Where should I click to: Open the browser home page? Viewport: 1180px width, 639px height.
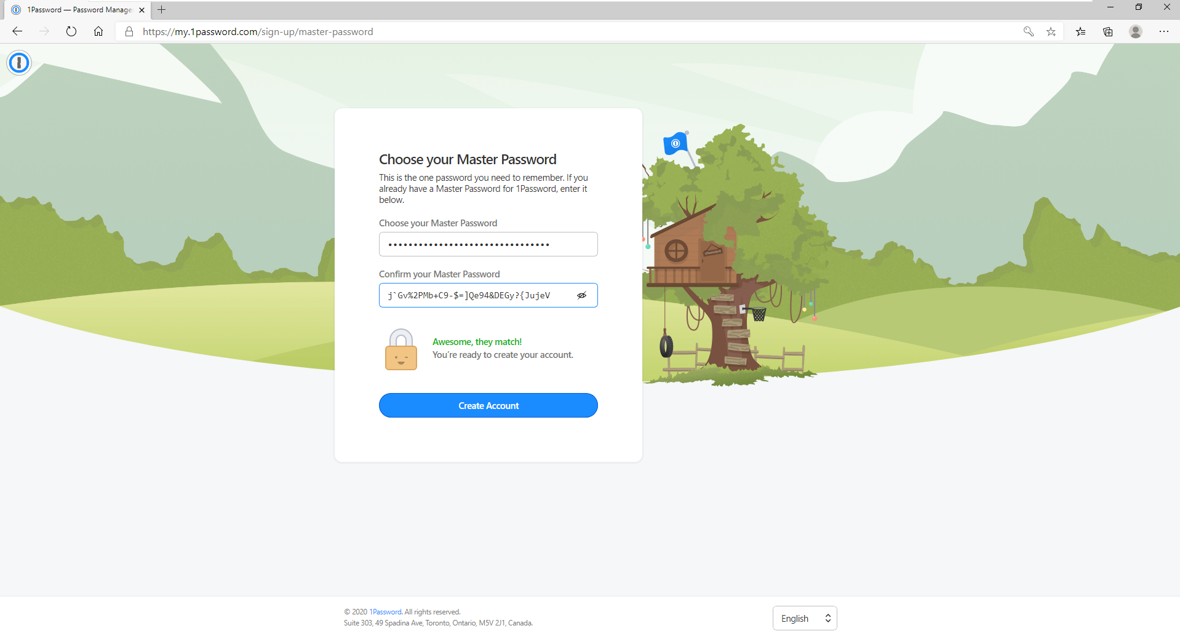coord(98,31)
